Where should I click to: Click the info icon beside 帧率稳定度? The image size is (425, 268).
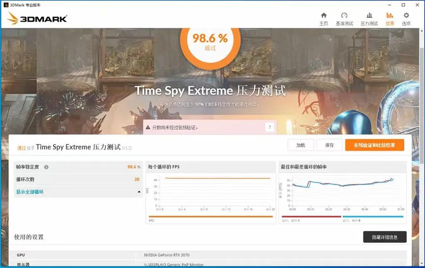(46, 167)
